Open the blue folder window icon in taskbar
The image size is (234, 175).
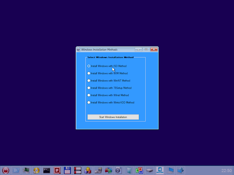coord(16,170)
